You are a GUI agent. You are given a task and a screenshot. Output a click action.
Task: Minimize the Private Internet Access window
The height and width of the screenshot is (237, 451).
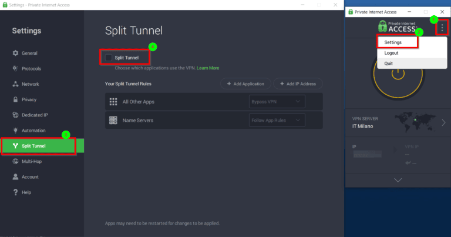point(409,12)
